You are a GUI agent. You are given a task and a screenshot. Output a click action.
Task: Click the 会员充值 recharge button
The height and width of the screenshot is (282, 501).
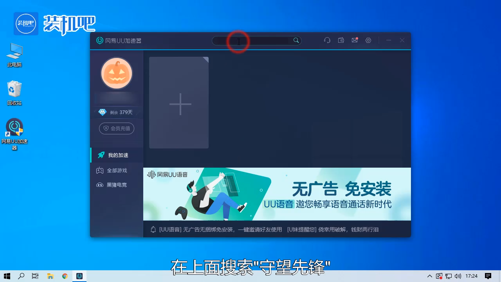(x=117, y=128)
